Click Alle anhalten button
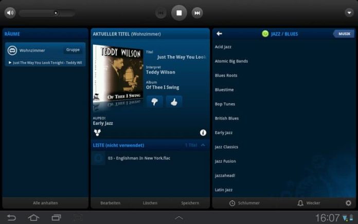 click(45, 203)
